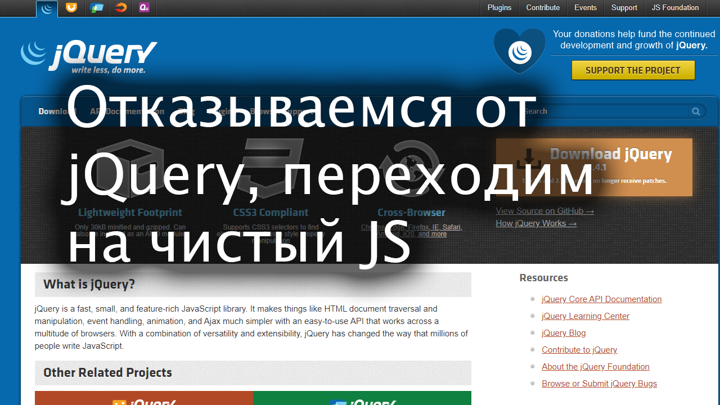
Task: Click the jQuery logo
Action: point(89,56)
